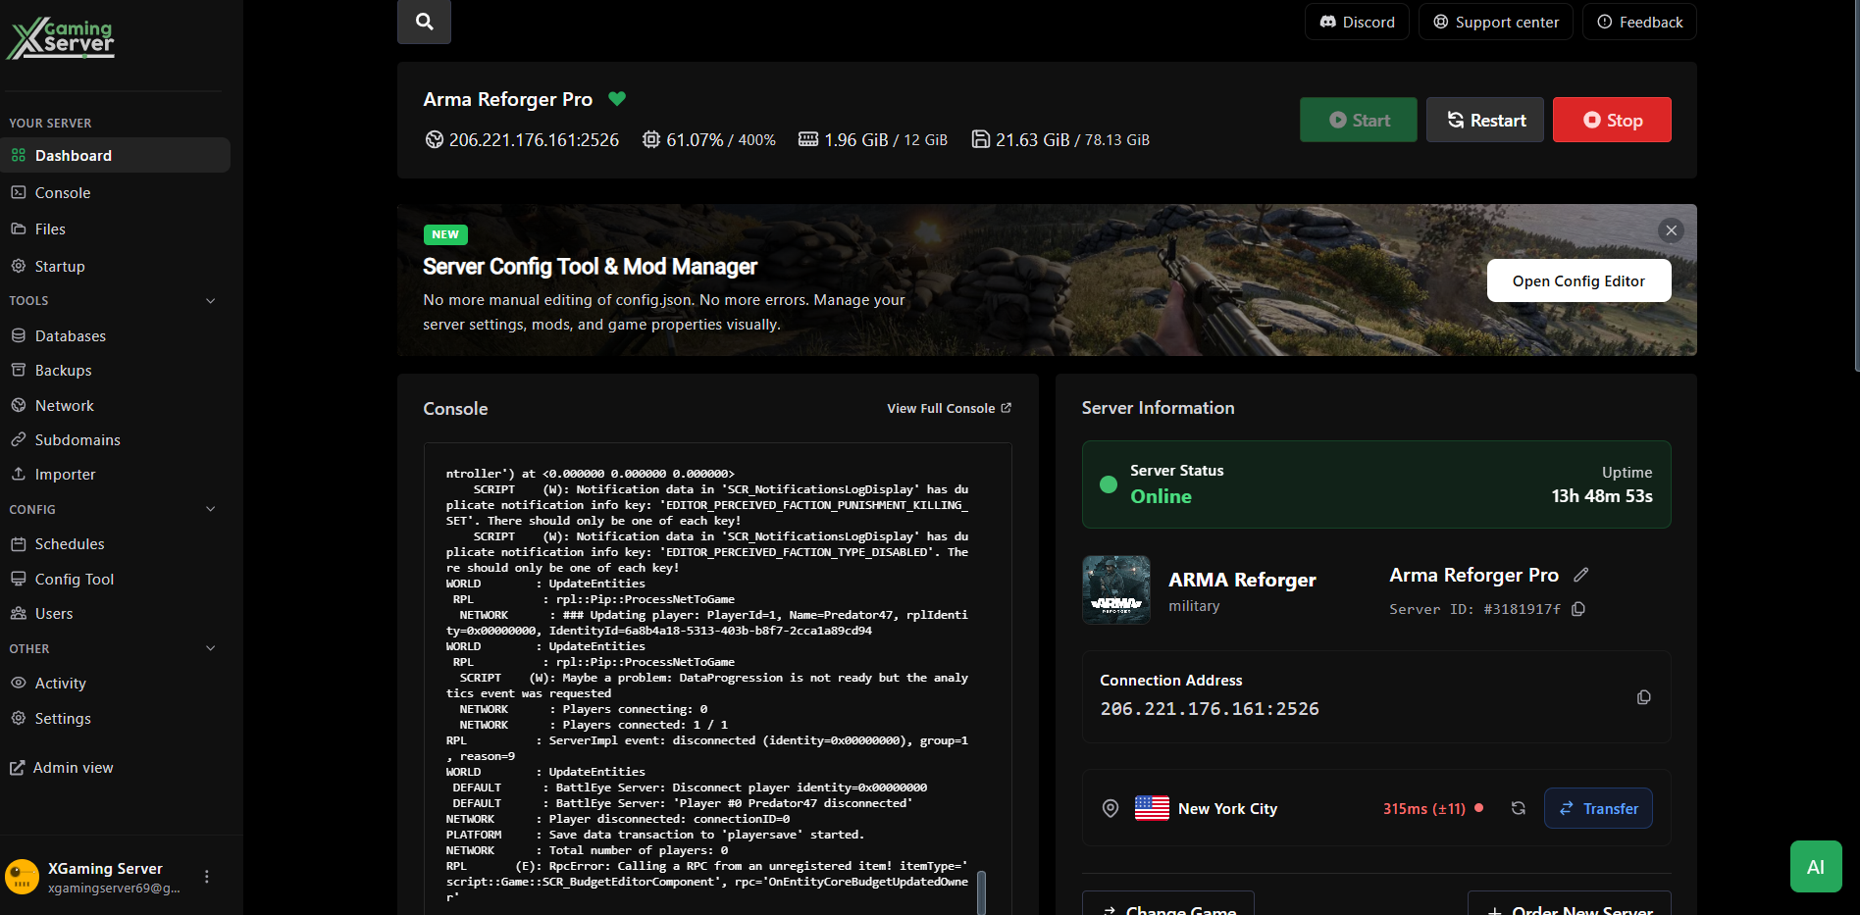Refresh the New York City ping
Screen dimensions: 1860x915
(1519, 808)
